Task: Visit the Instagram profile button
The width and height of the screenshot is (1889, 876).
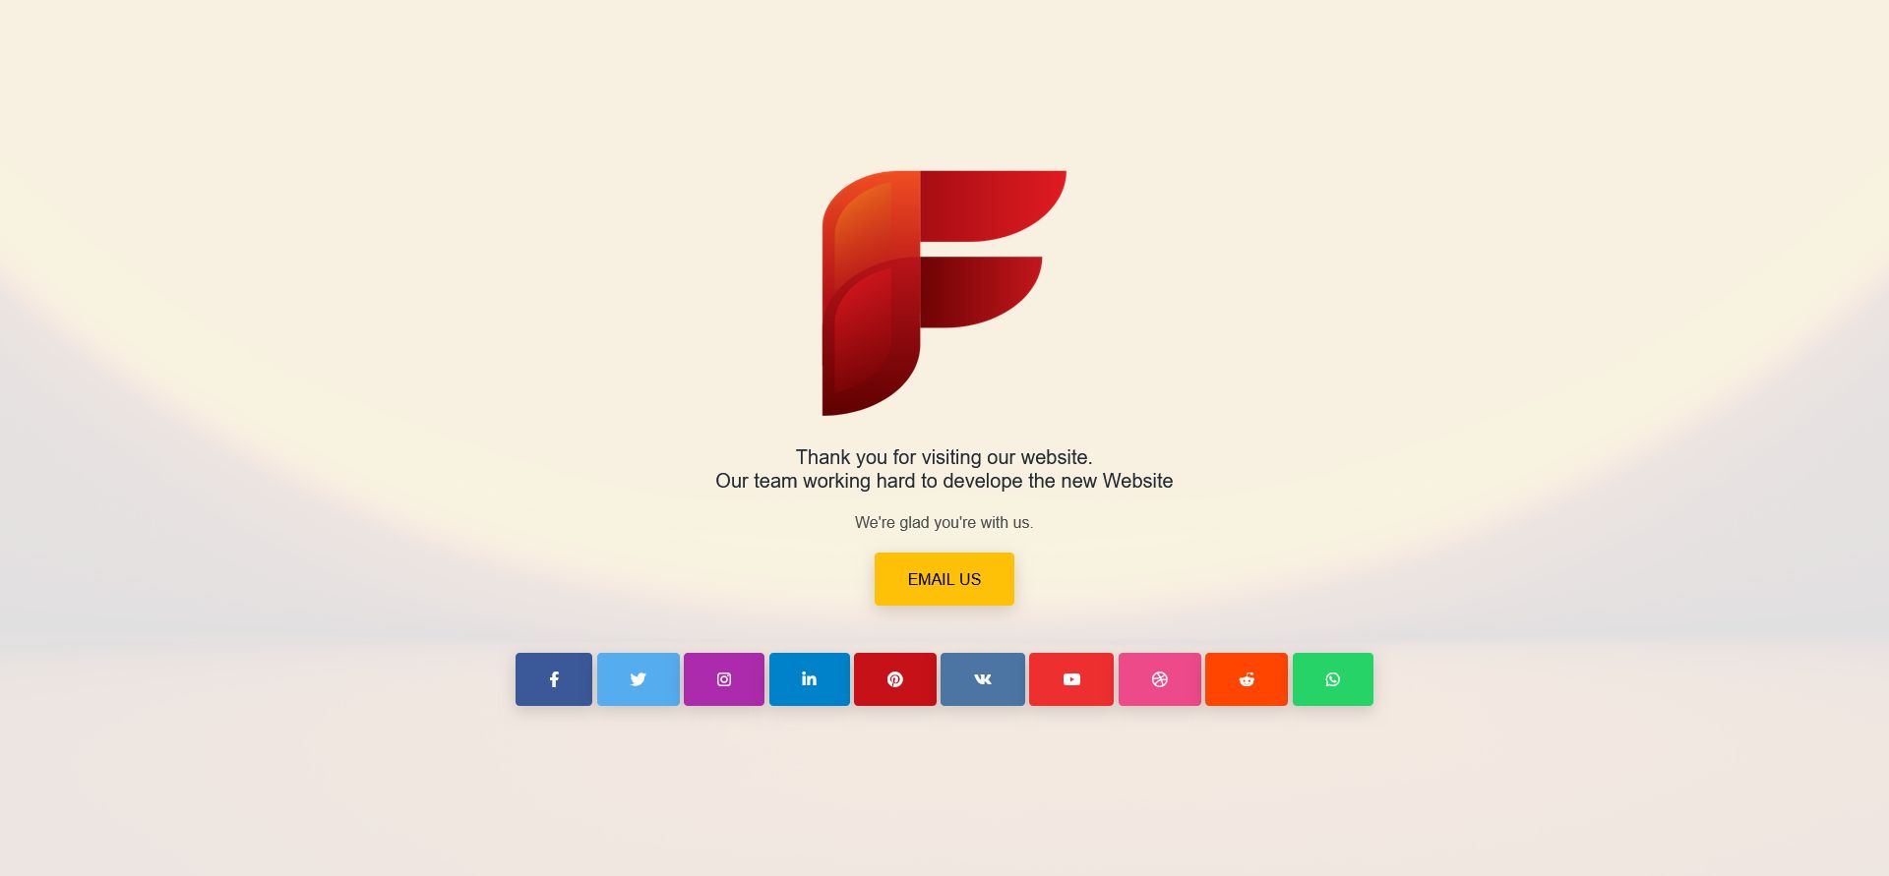Action: pos(724,679)
